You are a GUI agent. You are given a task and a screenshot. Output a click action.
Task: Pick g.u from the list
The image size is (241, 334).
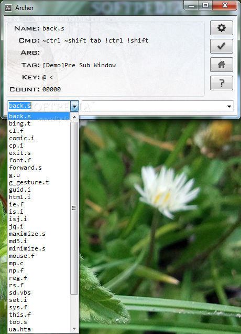click(x=39, y=175)
